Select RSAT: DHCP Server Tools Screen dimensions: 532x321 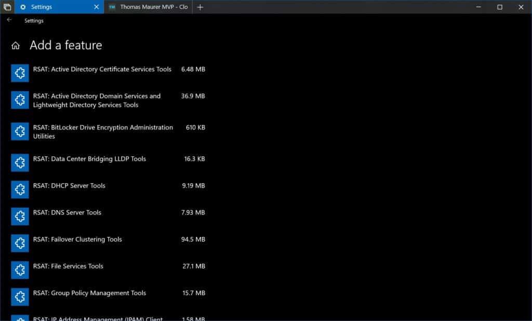tap(69, 185)
